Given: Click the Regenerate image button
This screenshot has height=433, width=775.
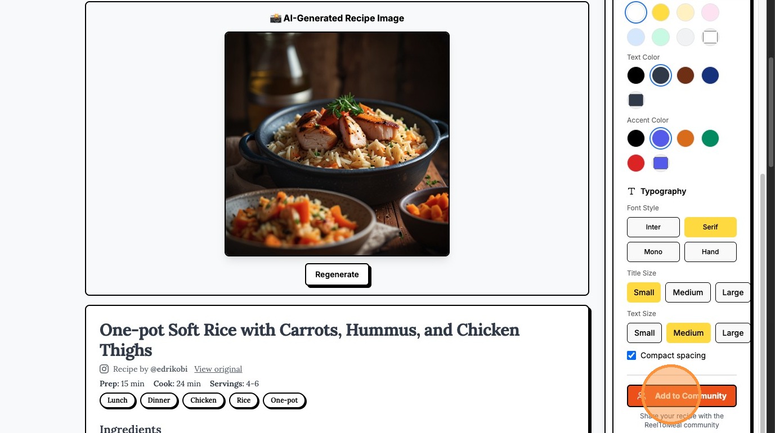Looking at the screenshot, I should tap(337, 274).
